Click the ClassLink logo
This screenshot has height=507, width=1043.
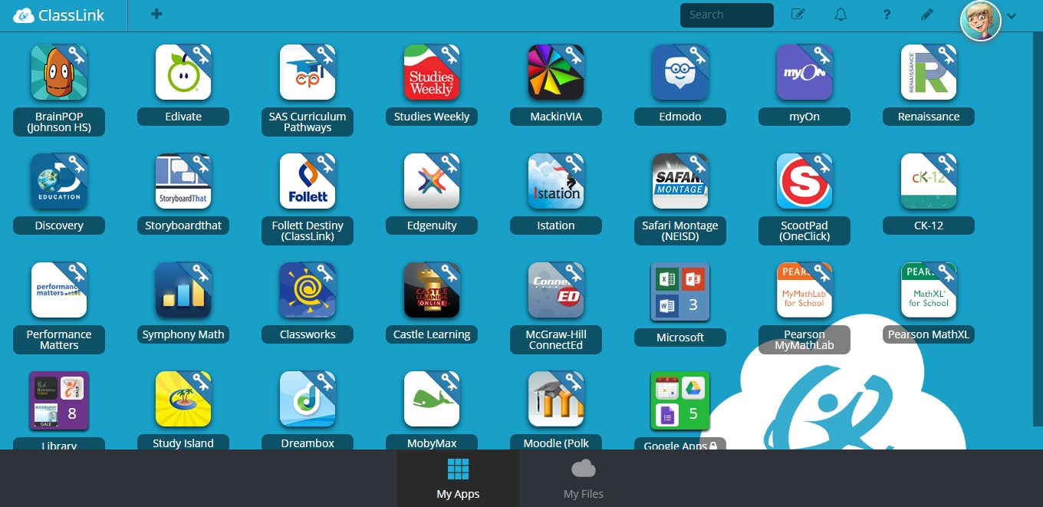(x=59, y=15)
